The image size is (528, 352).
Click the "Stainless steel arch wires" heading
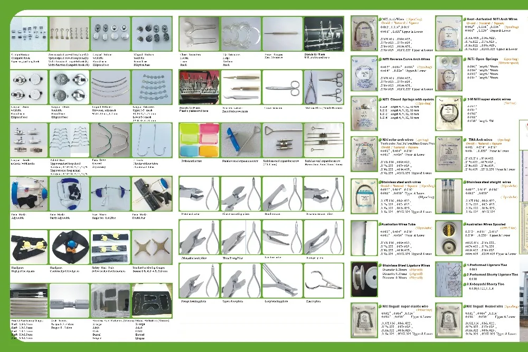[401, 182]
